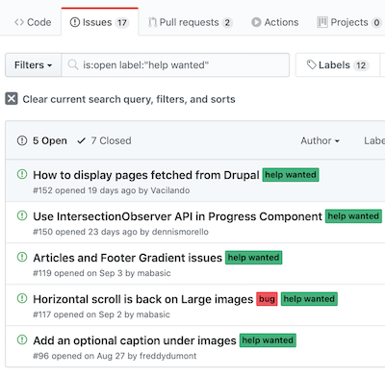Click the magnifier icon in search box
385x376 pixels.
pos(73,64)
